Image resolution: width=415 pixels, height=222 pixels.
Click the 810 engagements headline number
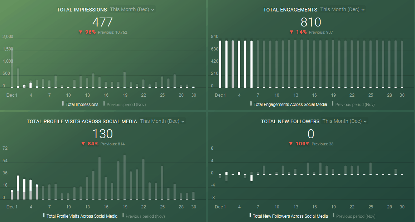pos(311,22)
